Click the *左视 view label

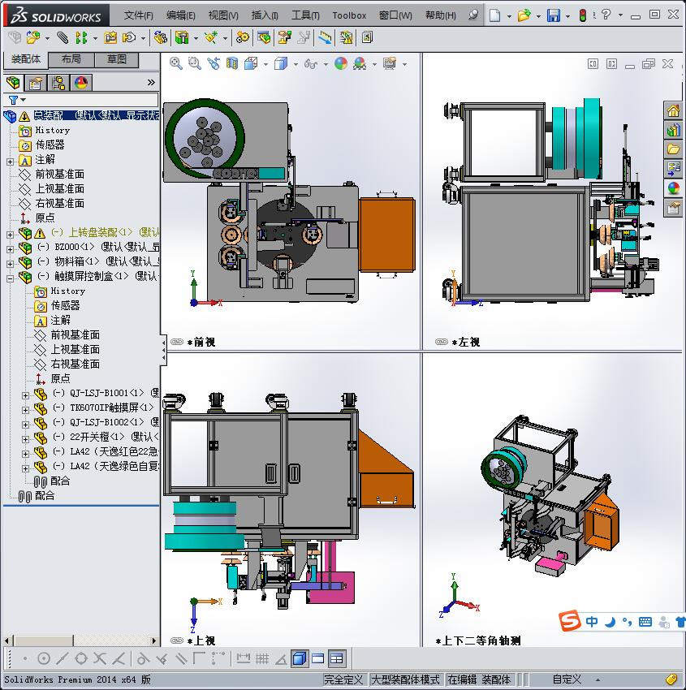[x=465, y=342]
